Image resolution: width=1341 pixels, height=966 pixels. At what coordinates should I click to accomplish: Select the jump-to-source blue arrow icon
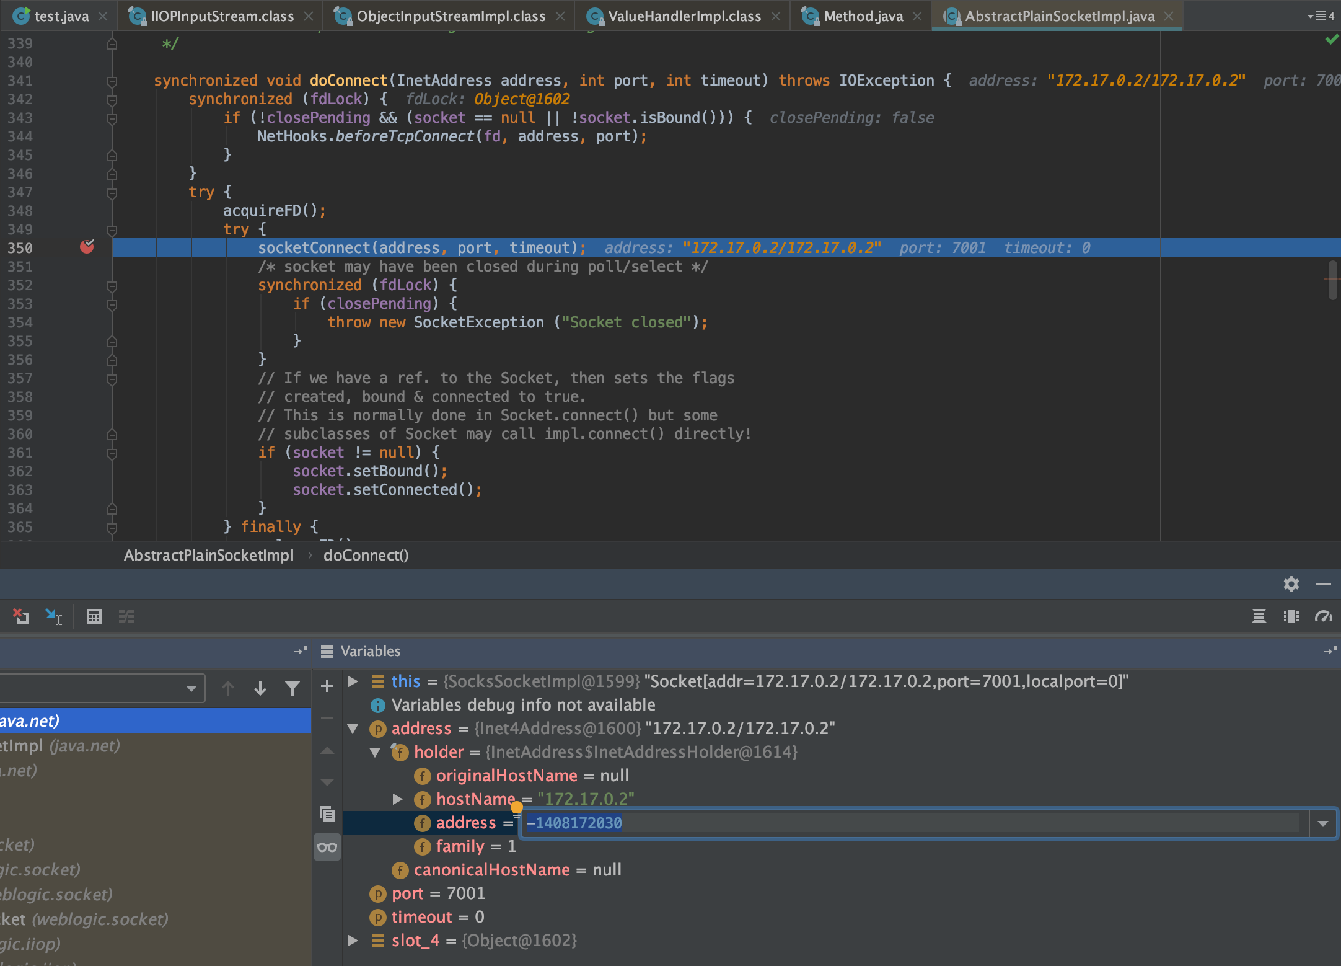(x=53, y=616)
